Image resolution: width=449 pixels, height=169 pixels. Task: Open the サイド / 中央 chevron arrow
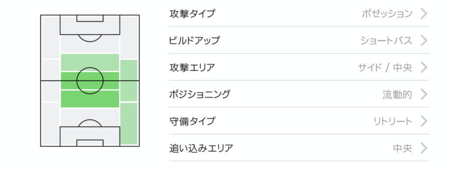[424, 67]
